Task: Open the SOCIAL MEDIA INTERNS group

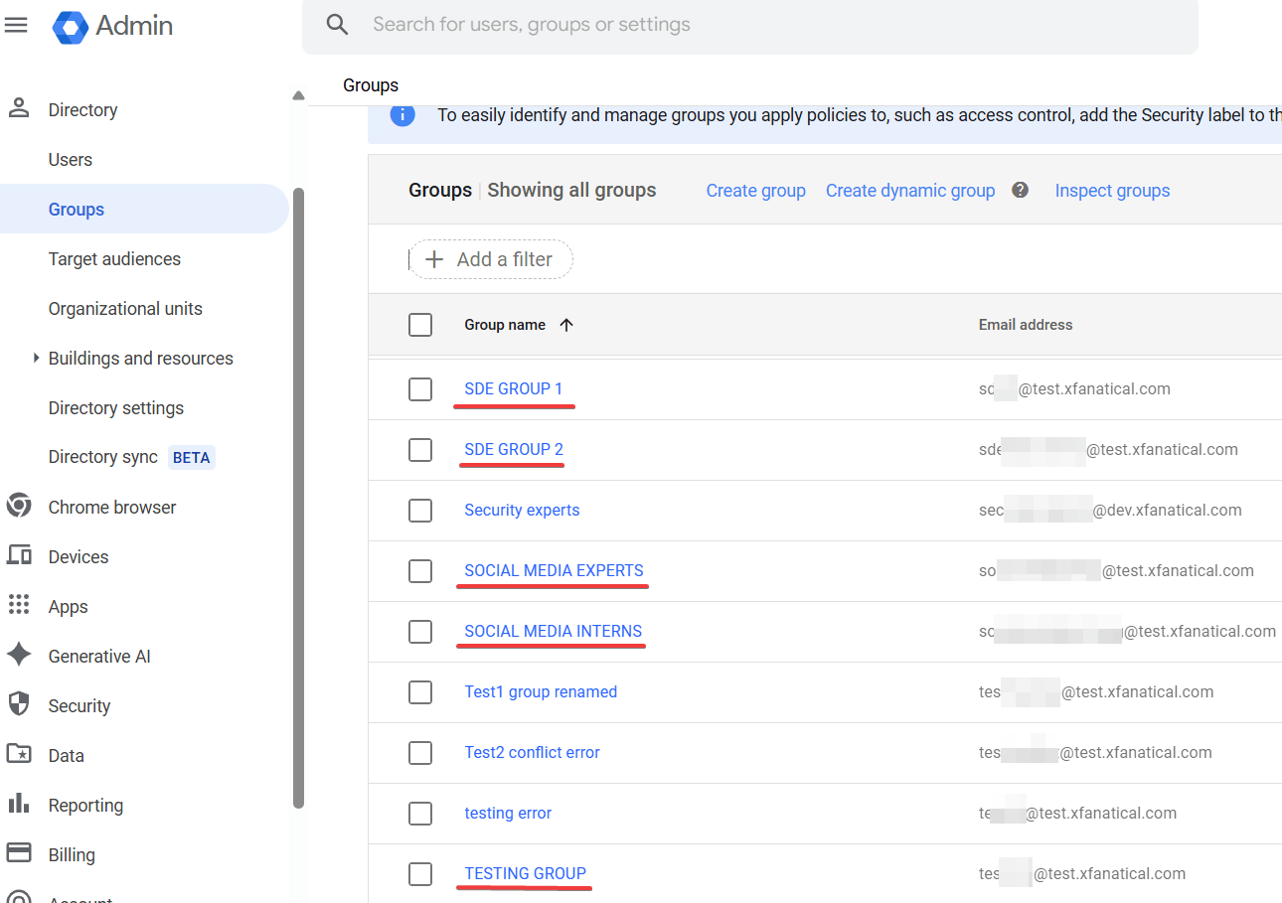Action: [554, 631]
